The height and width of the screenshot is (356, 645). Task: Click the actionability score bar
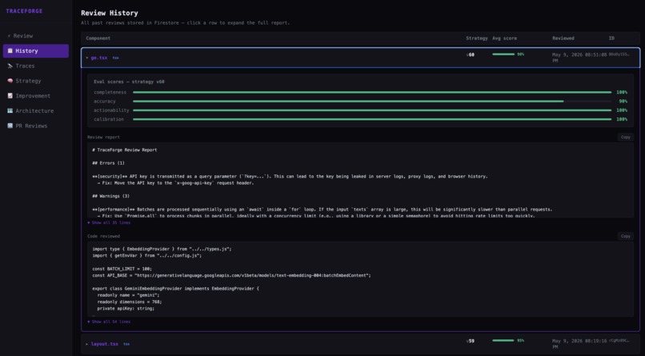(x=372, y=110)
